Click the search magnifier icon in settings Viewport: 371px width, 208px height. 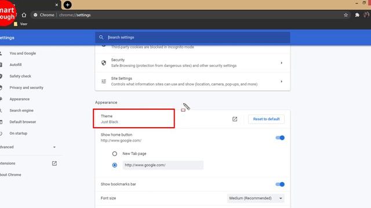click(x=101, y=37)
